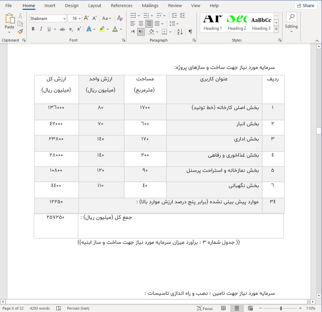
Task: Open numbering list dropdown arrow
Action: [152, 16]
